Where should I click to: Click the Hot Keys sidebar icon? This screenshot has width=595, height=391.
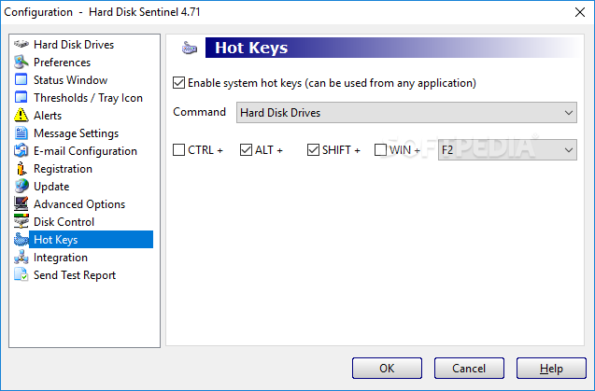point(21,239)
